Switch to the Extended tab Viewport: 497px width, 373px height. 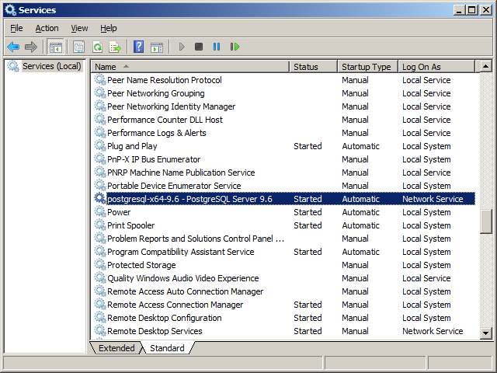coord(116,348)
